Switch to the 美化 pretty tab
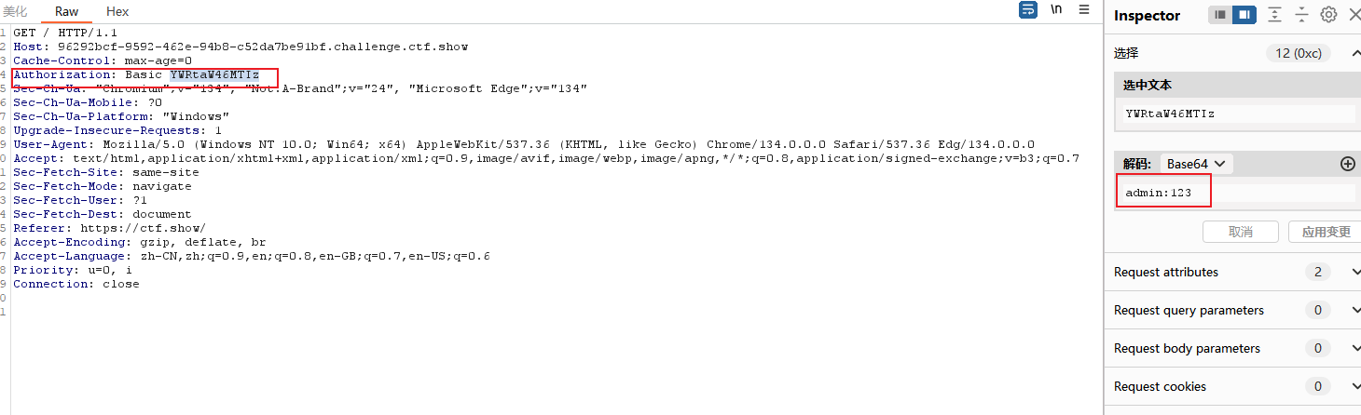1361x415 pixels. tap(15, 11)
